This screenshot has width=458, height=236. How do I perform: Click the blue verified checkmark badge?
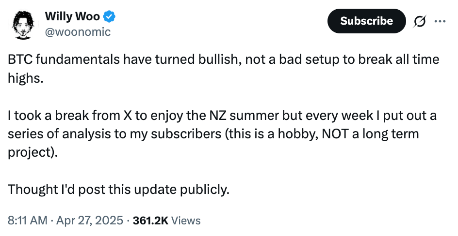tap(110, 17)
